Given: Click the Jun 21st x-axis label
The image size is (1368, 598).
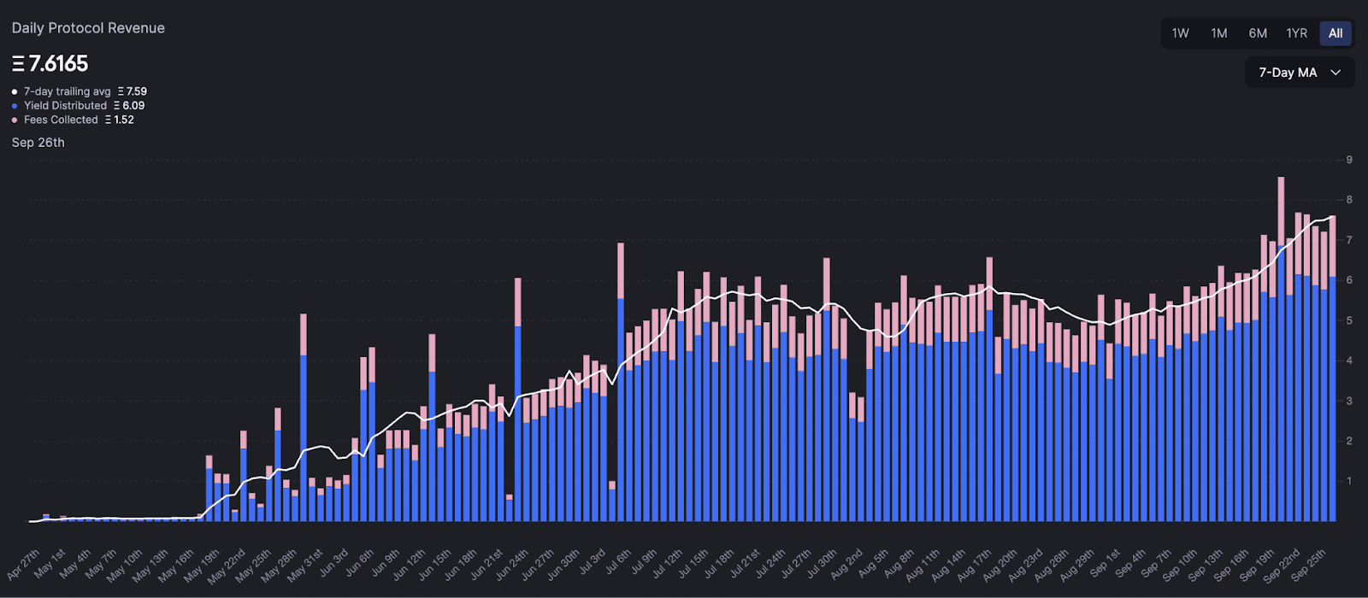Looking at the screenshot, I should tap(488, 564).
